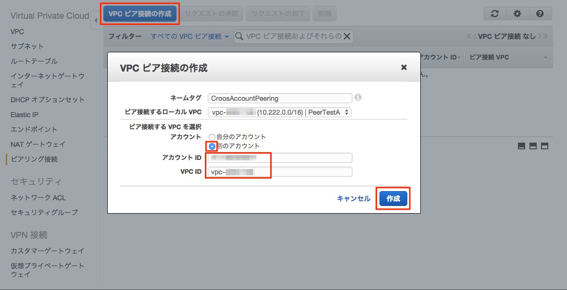This screenshot has height=290, width=567.
Task: Open ルートテーブル in the sidebar
Action: [34, 61]
